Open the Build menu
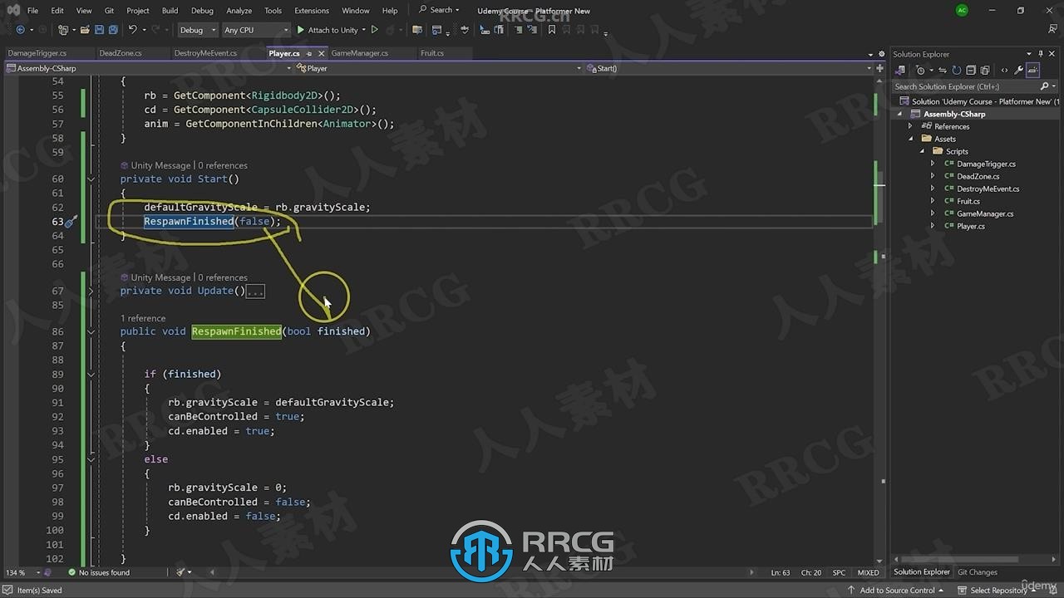The width and height of the screenshot is (1064, 598). (170, 11)
